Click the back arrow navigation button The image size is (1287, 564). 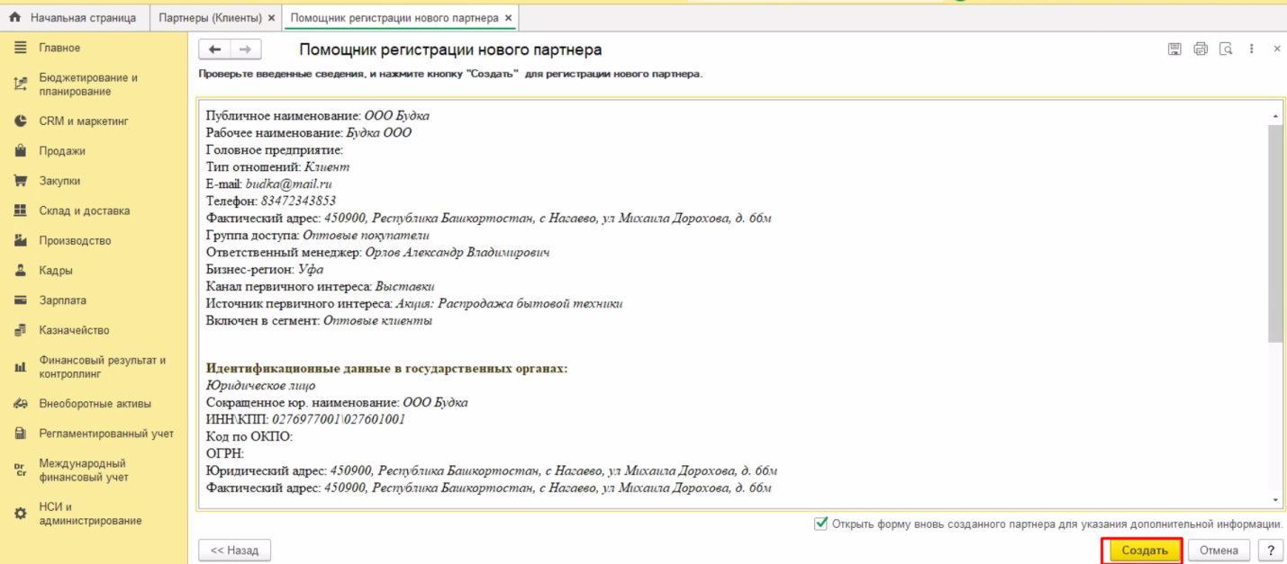tap(214, 49)
